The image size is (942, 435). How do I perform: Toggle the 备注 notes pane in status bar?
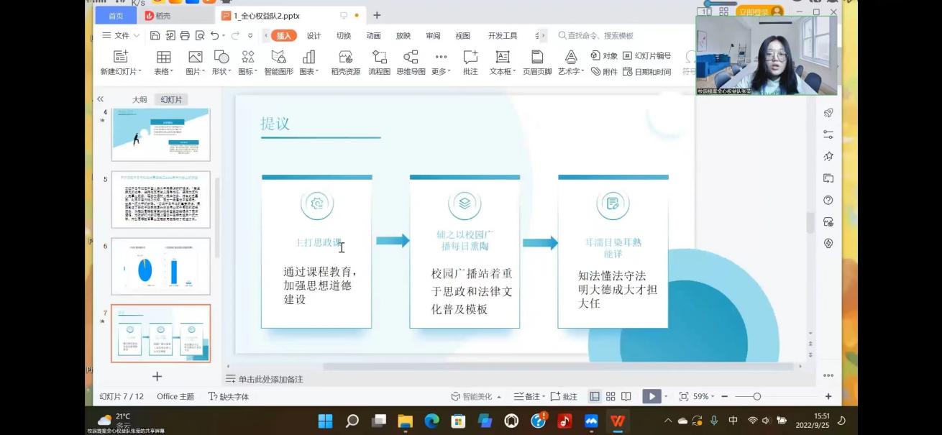pyautogui.click(x=527, y=396)
